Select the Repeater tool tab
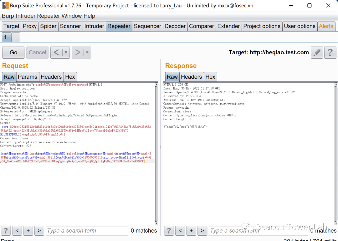 pyautogui.click(x=119, y=26)
